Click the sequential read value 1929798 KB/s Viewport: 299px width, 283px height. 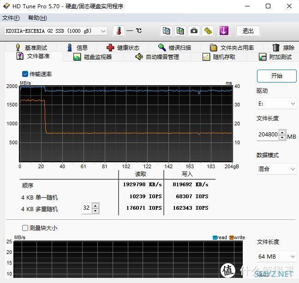coord(142,184)
